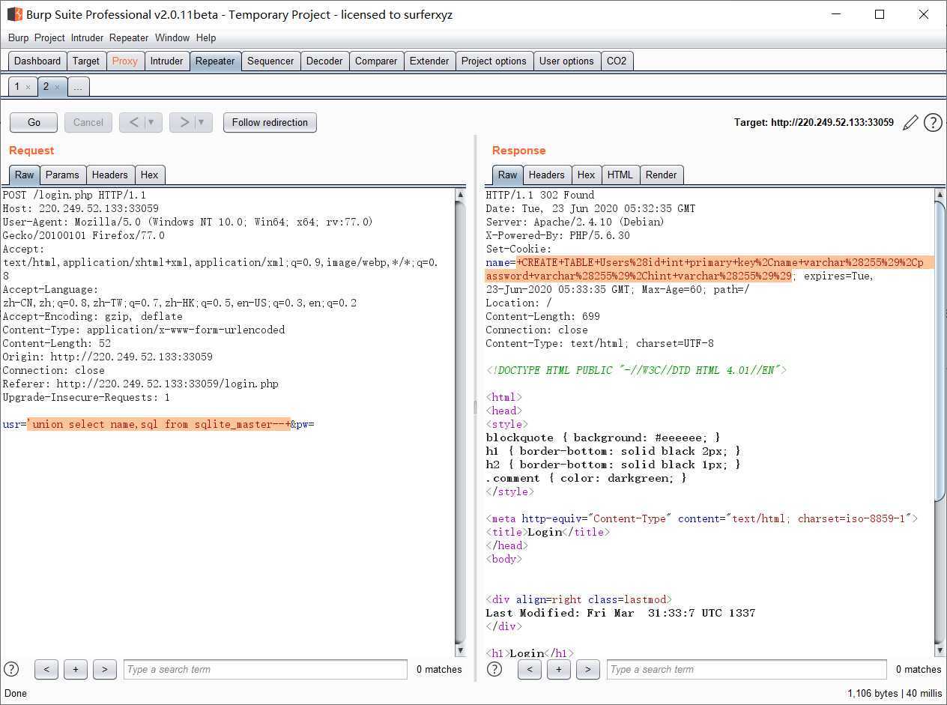The image size is (947, 705).
Task: Open the Help menu
Action: 206,37
